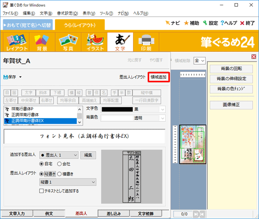
Task: Select 横 horizontal text direction
Action: point(71,93)
